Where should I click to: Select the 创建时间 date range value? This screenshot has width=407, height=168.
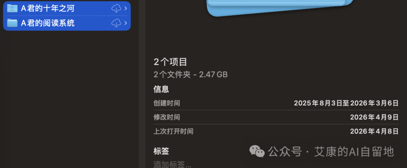tap(346, 103)
